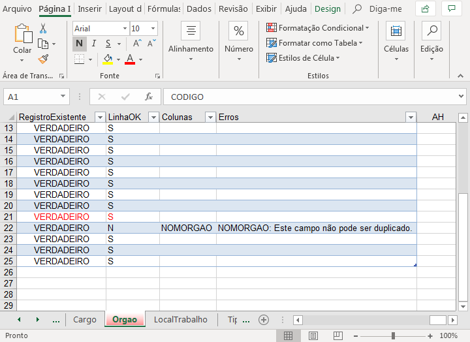Viewport: 470px width, 342px height.
Task: Click the insert function fx icon
Action: (149, 97)
